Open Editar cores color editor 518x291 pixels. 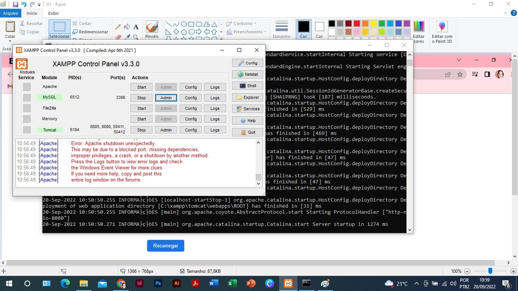pos(419,31)
